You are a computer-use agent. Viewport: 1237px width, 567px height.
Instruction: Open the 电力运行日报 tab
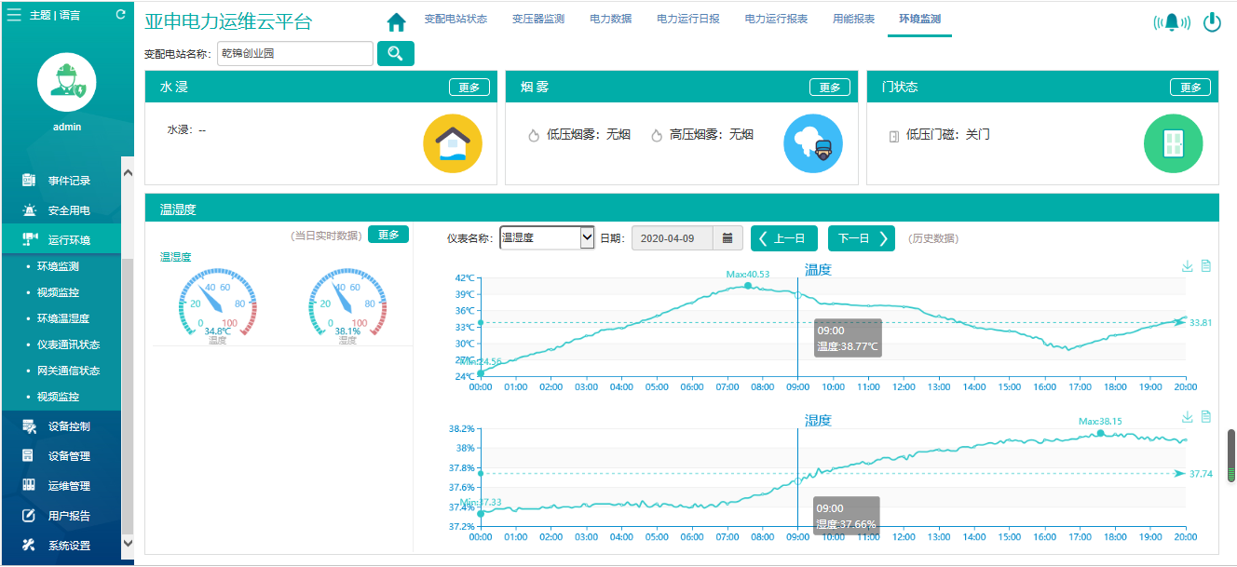pos(687,20)
